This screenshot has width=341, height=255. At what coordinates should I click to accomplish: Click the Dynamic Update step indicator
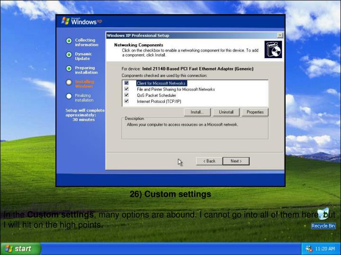coord(69,55)
